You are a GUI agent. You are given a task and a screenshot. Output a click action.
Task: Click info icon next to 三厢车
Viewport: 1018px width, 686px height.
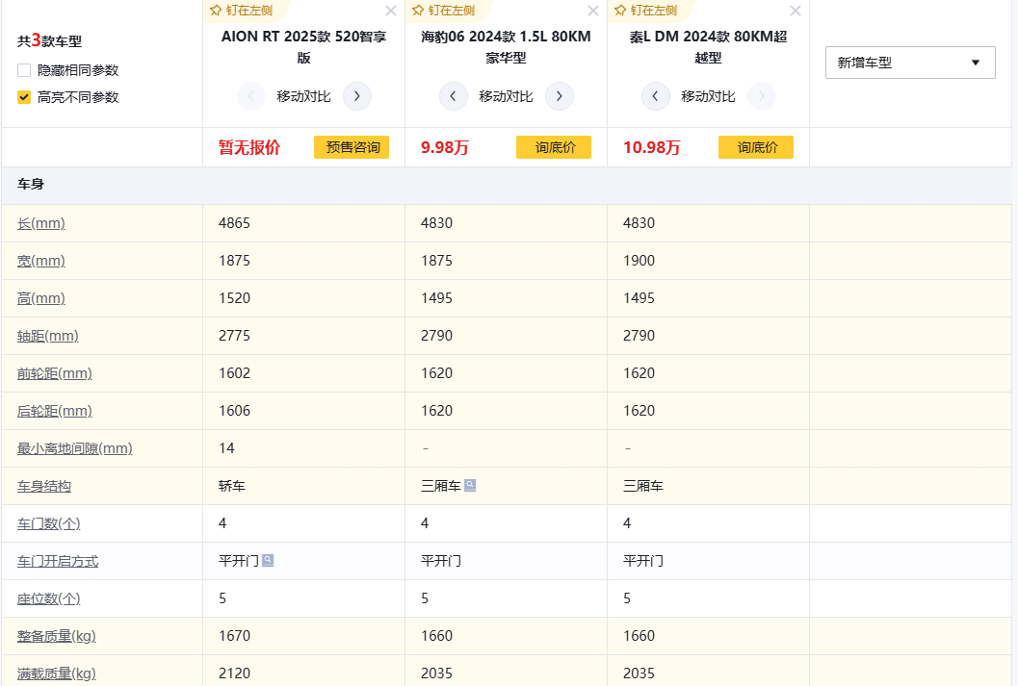click(470, 485)
